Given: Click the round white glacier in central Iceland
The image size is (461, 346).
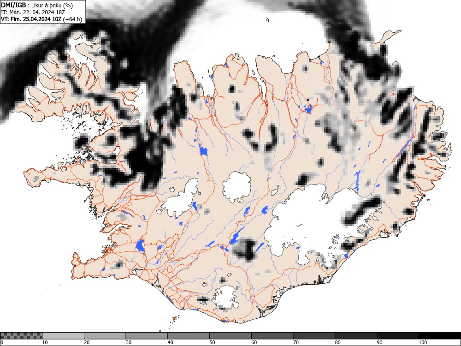Looking at the screenshot, I should point(237,187).
